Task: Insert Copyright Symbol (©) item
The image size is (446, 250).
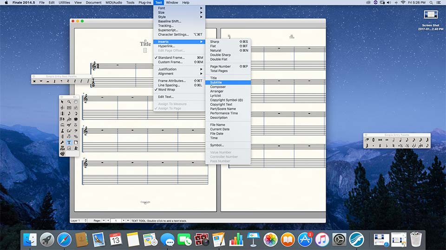Action: tap(228, 100)
